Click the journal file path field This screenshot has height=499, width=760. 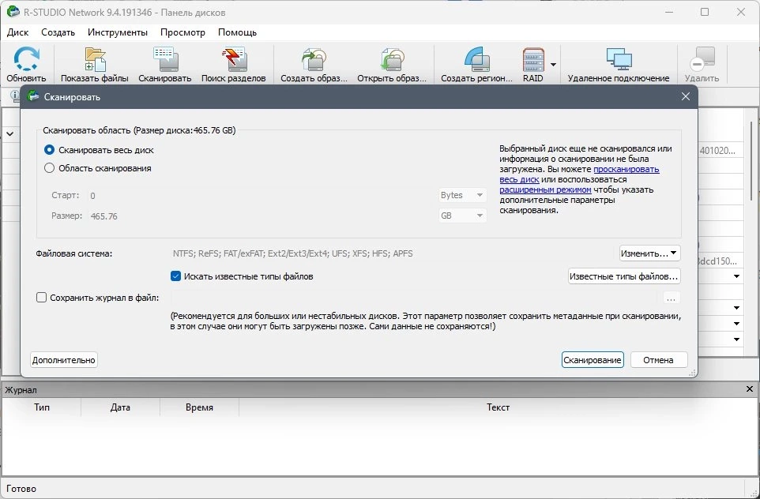point(416,298)
